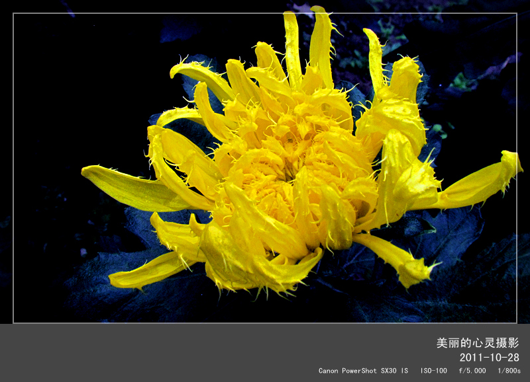Click the "ISO-100" value
Viewport: 530px width, 382px height.
pos(434,371)
